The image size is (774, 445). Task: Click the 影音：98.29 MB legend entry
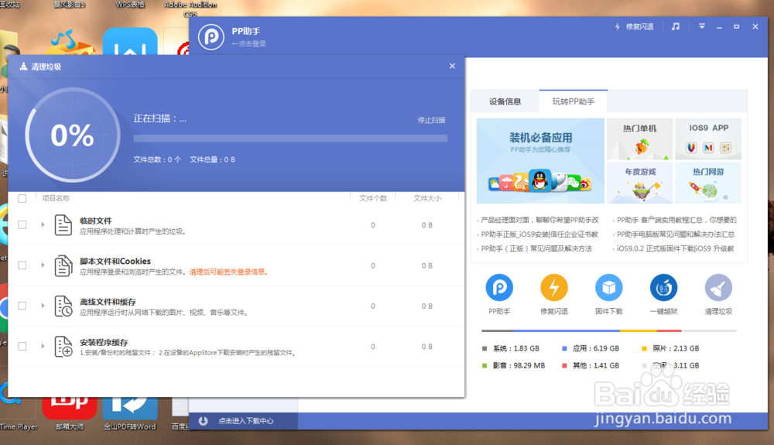(514, 365)
